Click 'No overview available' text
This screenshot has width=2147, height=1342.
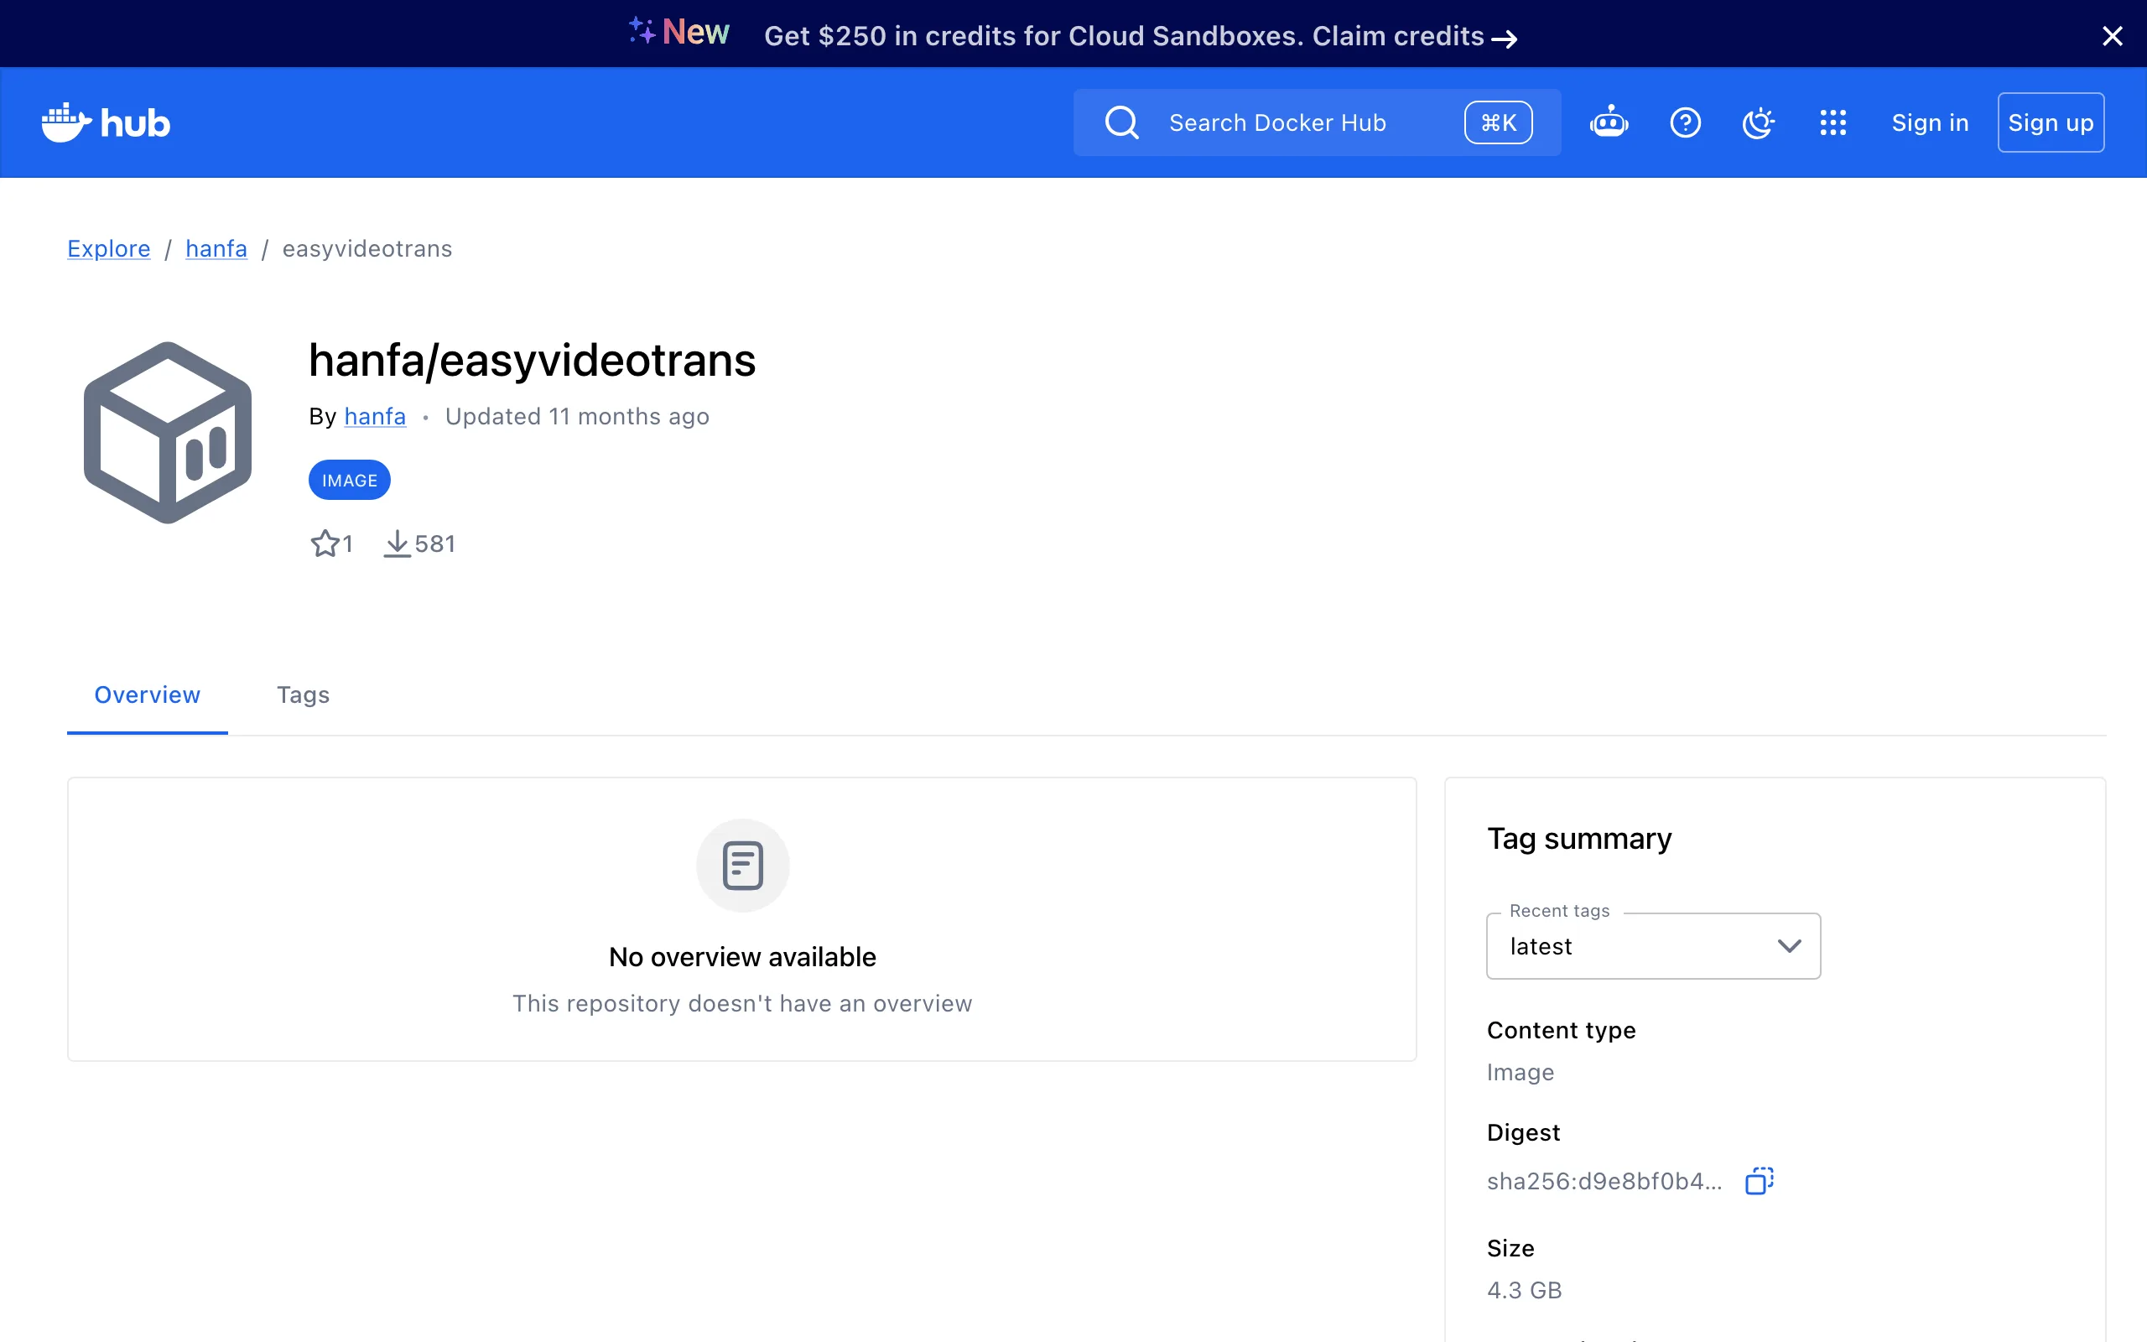point(742,957)
